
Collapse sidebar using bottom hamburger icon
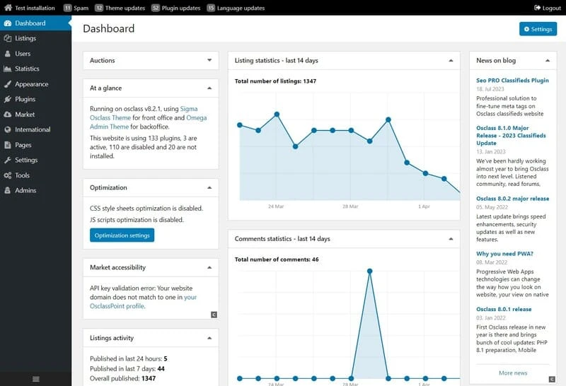[x=35, y=380]
